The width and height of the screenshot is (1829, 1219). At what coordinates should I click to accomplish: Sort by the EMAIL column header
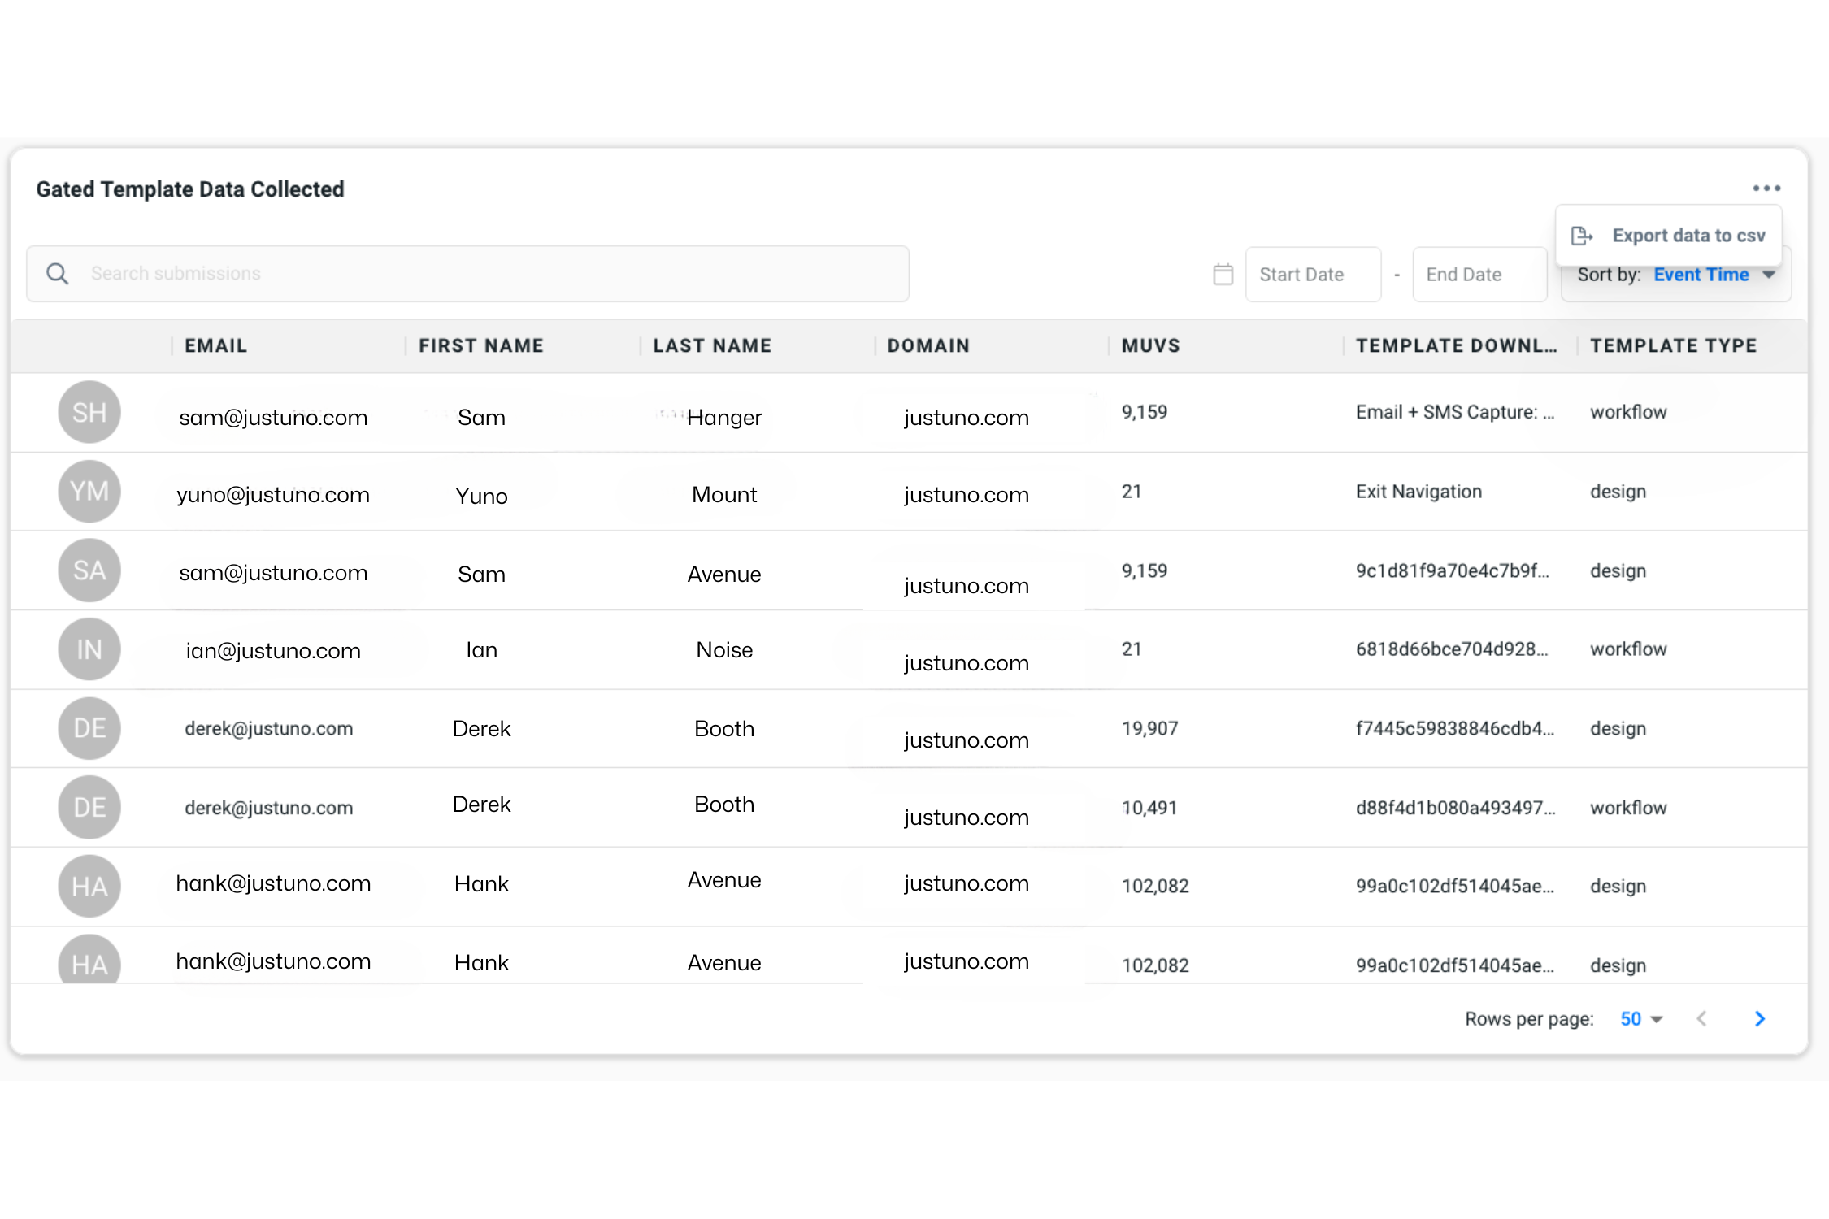[x=215, y=345]
